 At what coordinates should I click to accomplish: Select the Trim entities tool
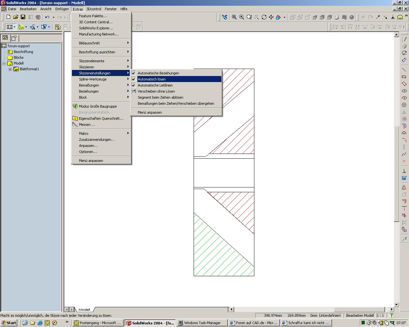point(404,215)
